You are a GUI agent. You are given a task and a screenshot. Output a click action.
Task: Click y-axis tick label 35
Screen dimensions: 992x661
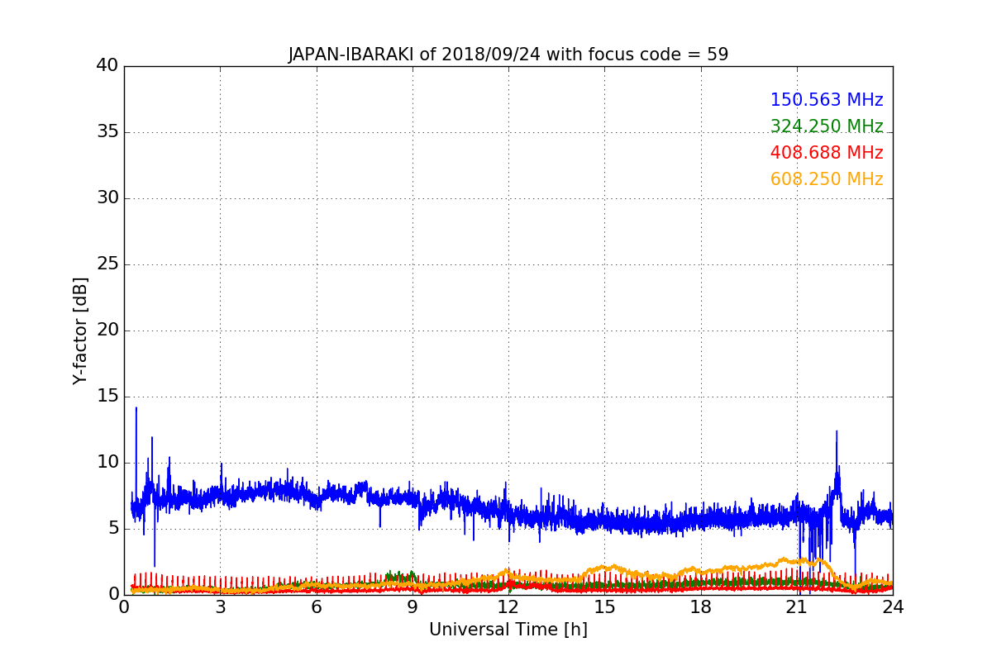pyautogui.click(x=107, y=131)
